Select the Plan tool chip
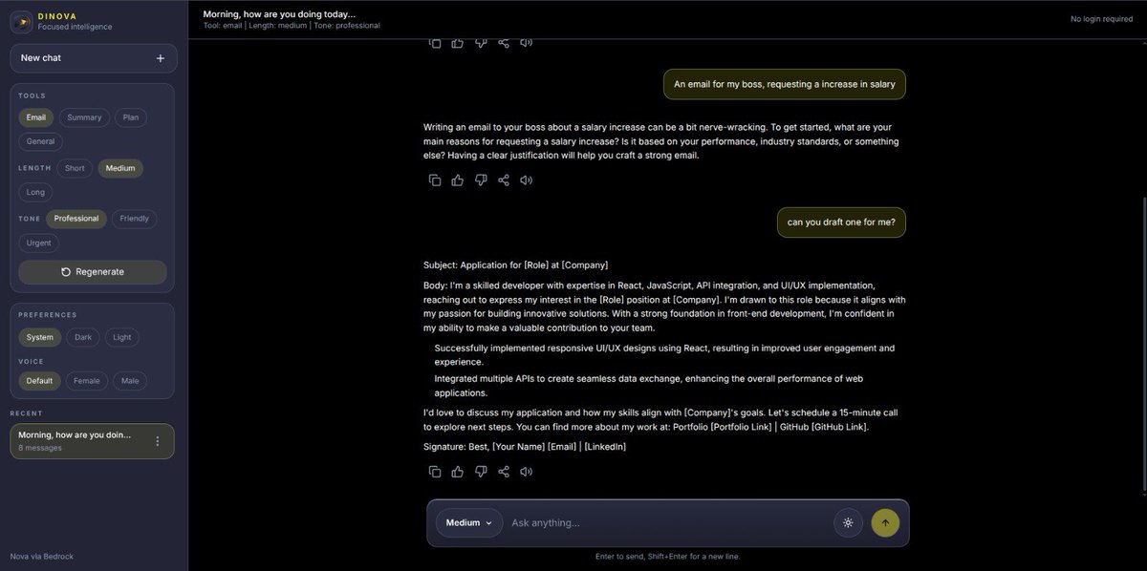 131,117
